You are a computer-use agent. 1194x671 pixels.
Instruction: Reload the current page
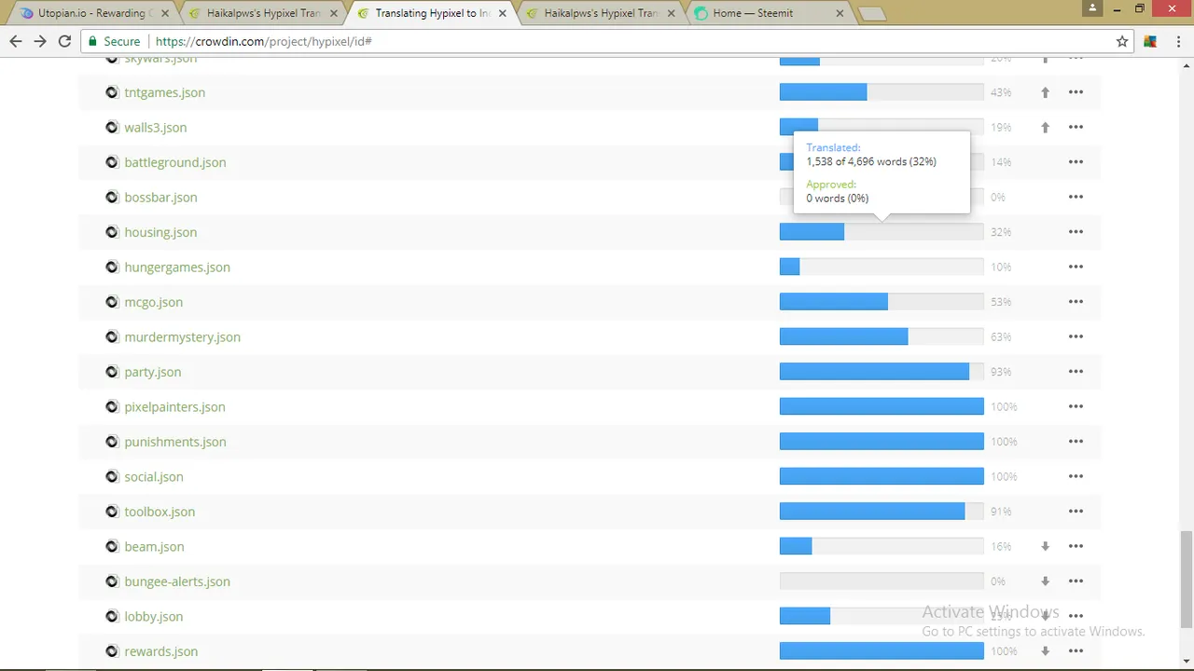click(x=64, y=41)
